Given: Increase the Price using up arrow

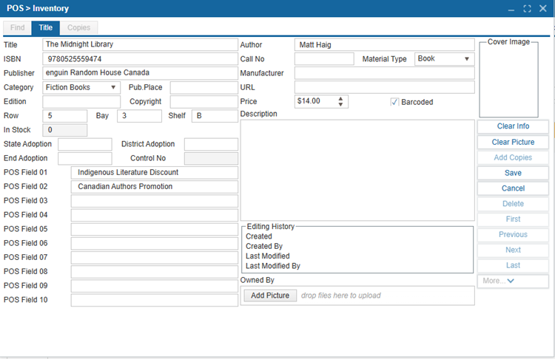Looking at the screenshot, I should 340,99.
